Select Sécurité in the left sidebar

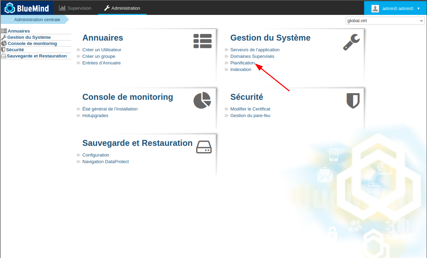coord(15,50)
